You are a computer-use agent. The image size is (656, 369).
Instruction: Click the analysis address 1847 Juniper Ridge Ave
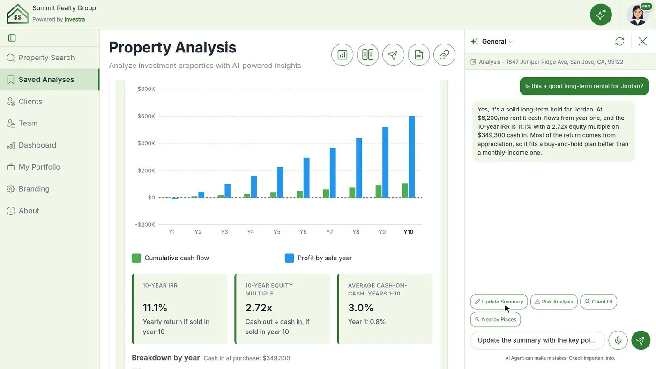(551, 62)
